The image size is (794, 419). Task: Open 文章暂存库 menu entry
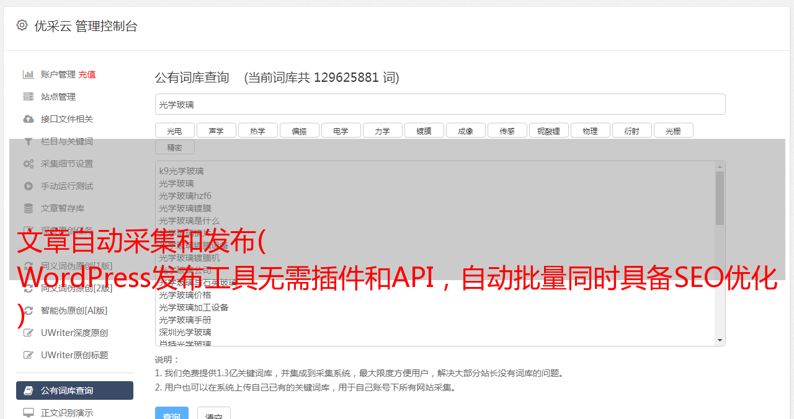(x=63, y=208)
